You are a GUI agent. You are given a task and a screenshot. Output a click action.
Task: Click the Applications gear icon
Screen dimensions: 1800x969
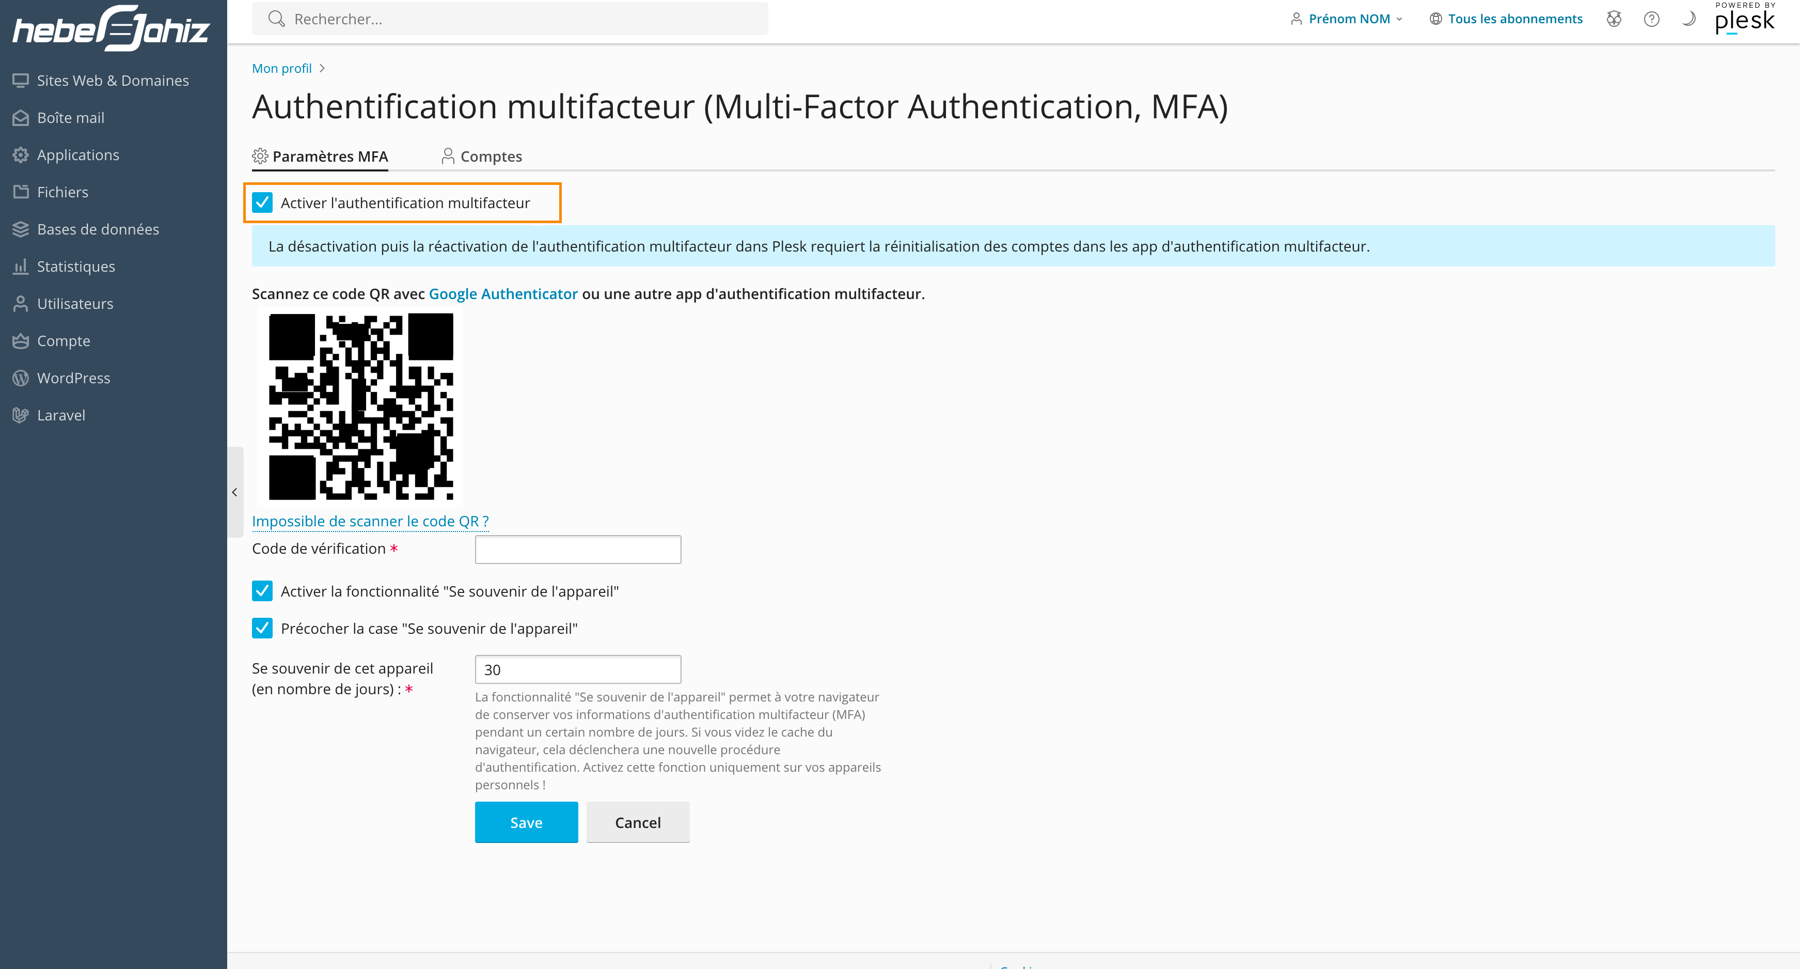[x=20, y=154]
